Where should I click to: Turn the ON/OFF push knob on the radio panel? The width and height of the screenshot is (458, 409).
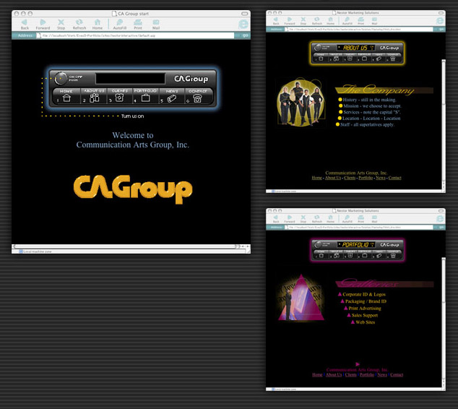tap(61, 78)
